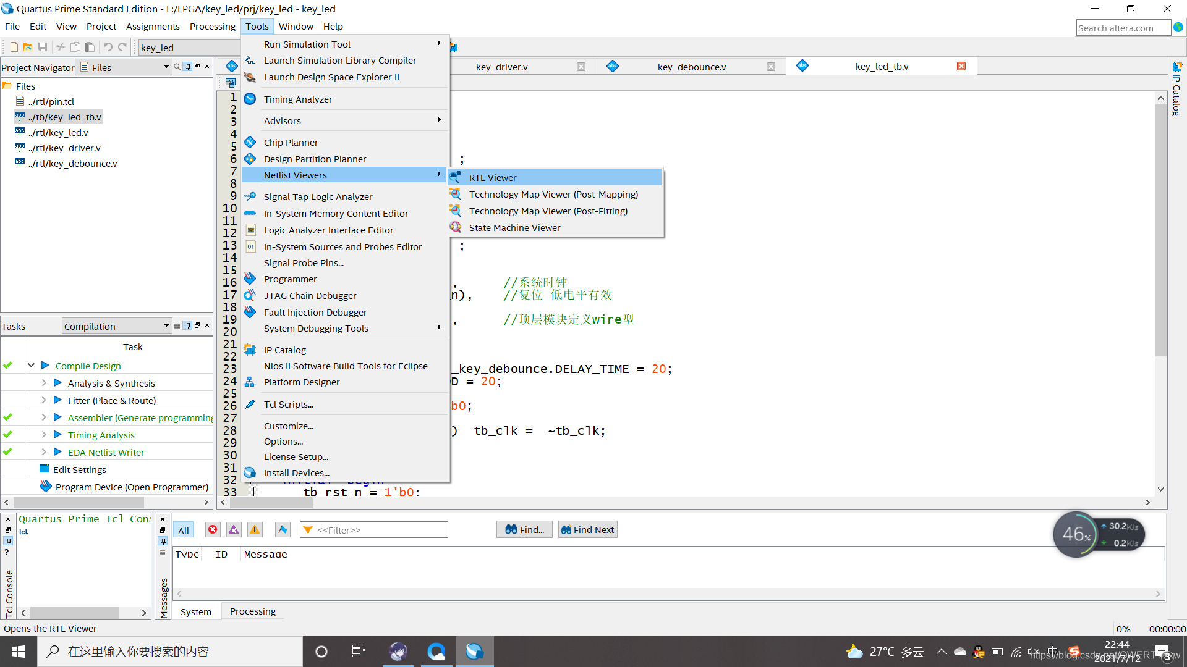Click the Timing Analyzer icon
This screenshot has height=667, width=1187.
coord(250,99)
